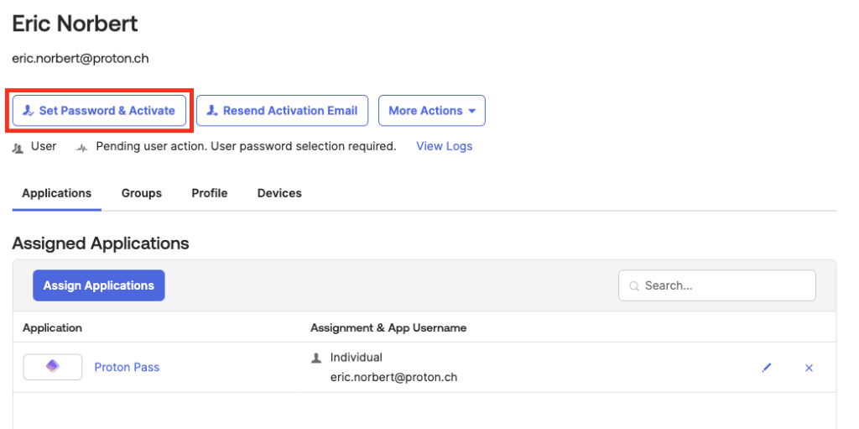
Task: Click the Proton Pass app logo thumbnail
Action: pyautogui.click(x=53, y=367)
